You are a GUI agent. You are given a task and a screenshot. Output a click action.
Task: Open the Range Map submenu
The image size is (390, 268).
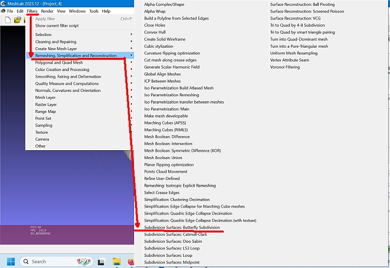coord(79,111)
